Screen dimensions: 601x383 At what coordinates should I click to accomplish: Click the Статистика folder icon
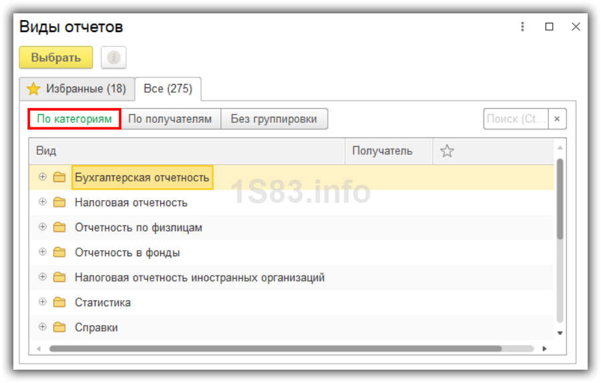(x=59, y=302)
